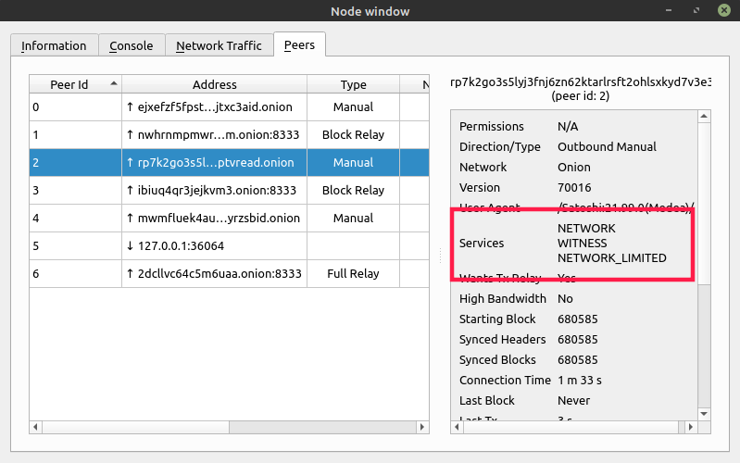Screen dimensions: 740x463
Task: Switch to the Information tab
Action: point(54,45)
